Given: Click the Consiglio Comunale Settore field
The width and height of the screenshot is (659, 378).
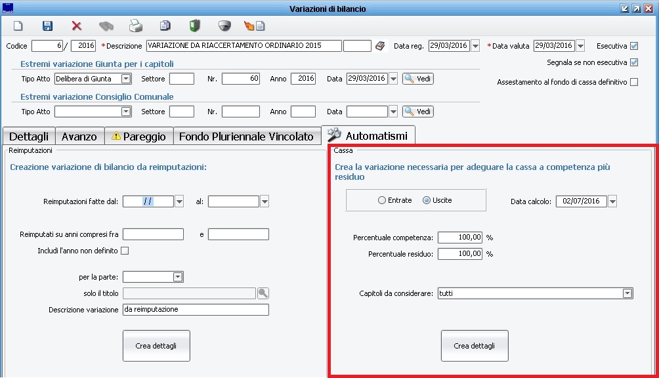Looking at the screenshot, I should click(x=182, y=112).
